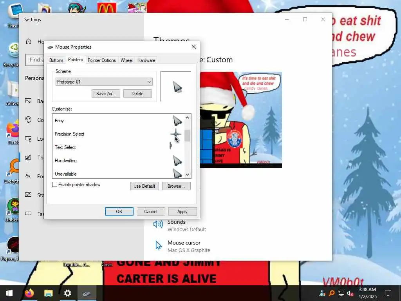
Task: Click the Find a setting search box
Action: tap(34, 60)
